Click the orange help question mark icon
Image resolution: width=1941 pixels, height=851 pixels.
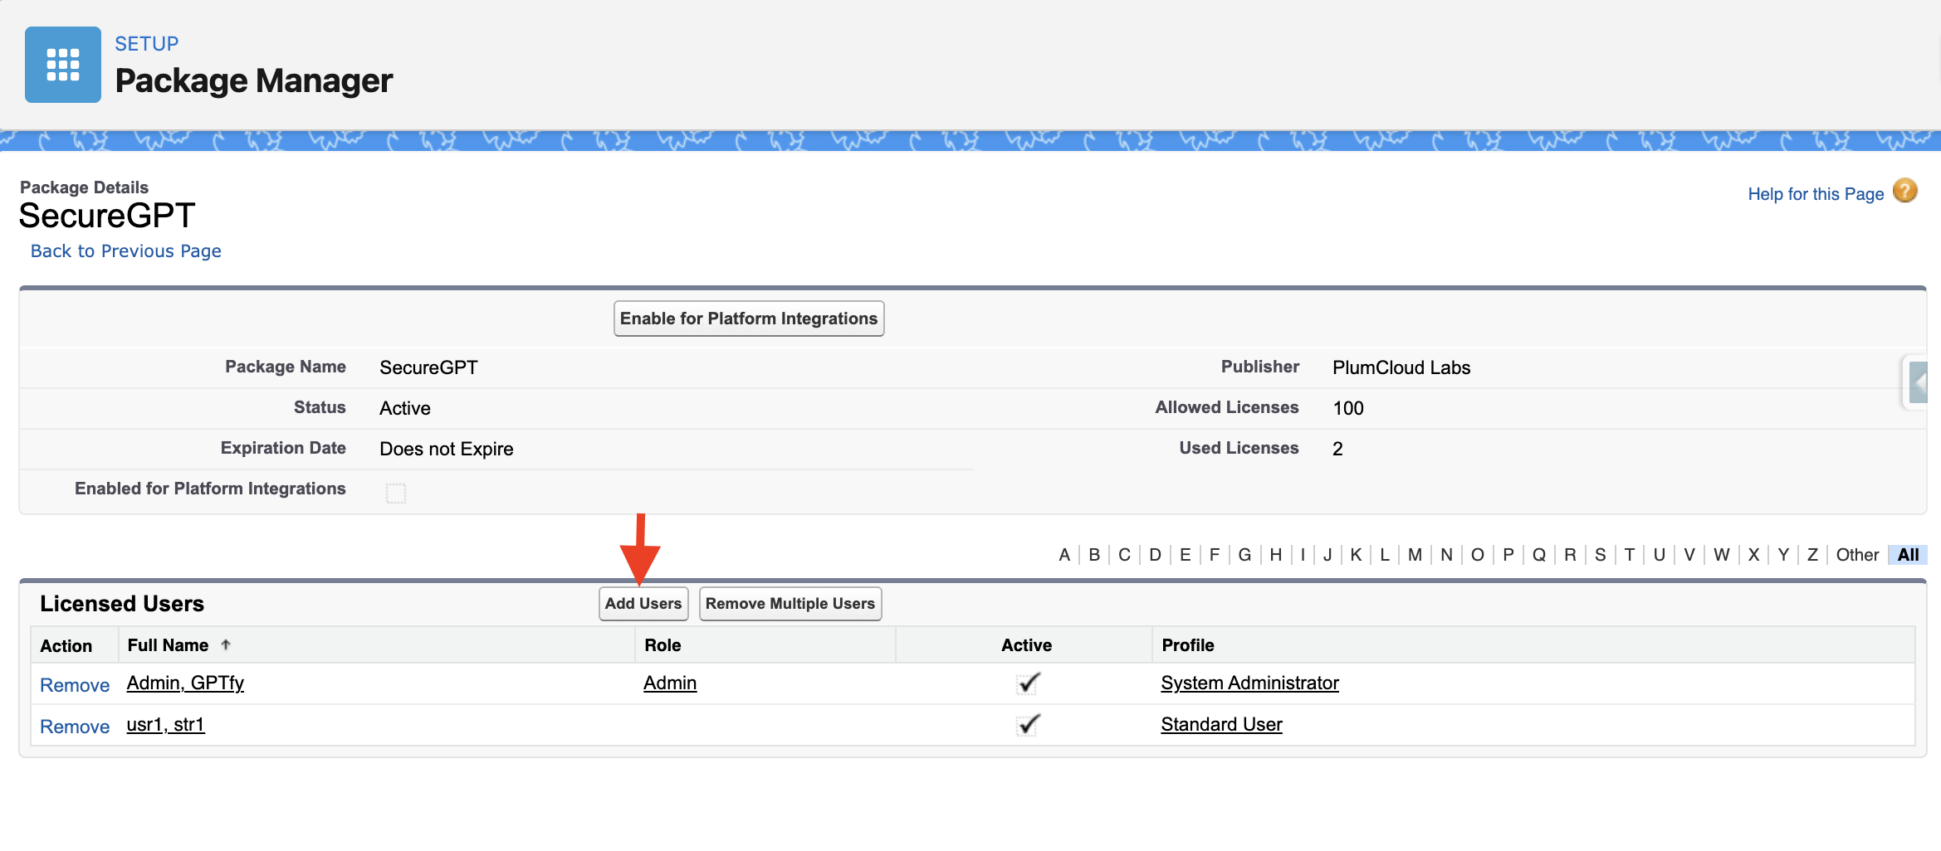1905,192
